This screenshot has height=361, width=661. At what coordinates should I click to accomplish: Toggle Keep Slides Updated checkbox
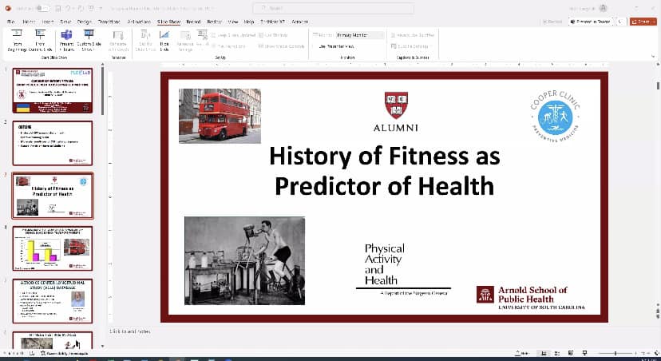[216, 35]
